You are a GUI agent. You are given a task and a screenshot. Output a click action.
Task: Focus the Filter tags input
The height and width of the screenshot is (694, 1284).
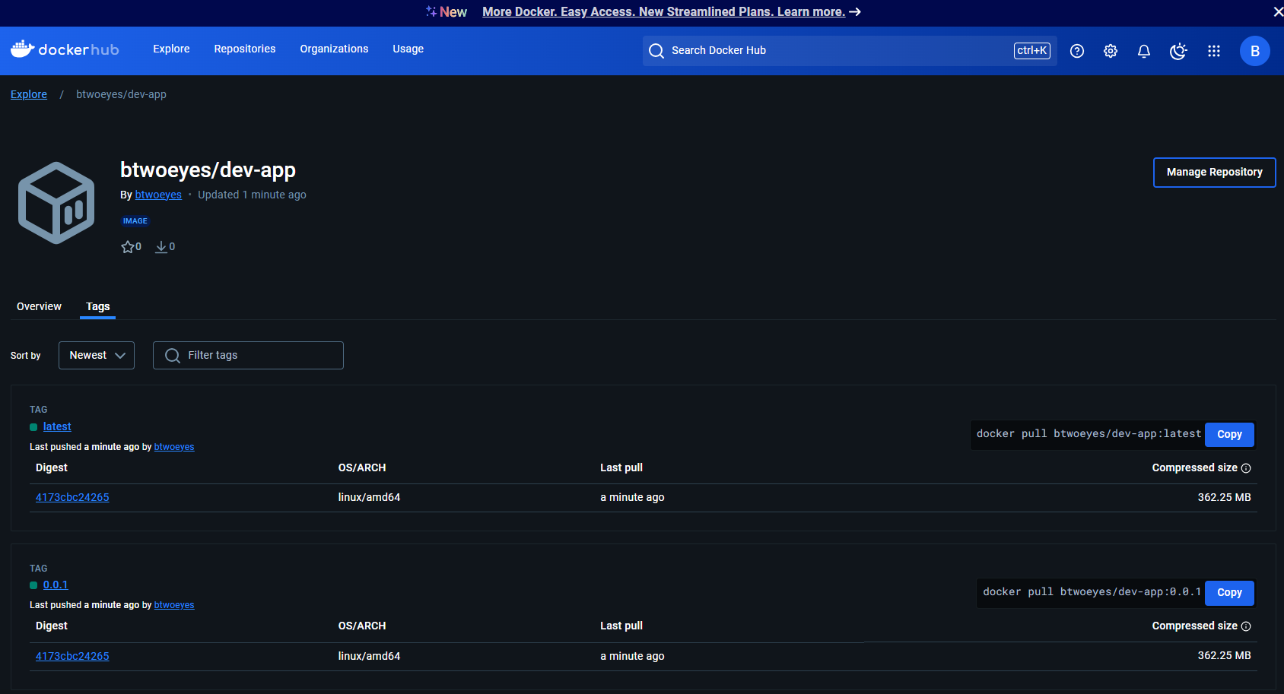pos(248,355)
